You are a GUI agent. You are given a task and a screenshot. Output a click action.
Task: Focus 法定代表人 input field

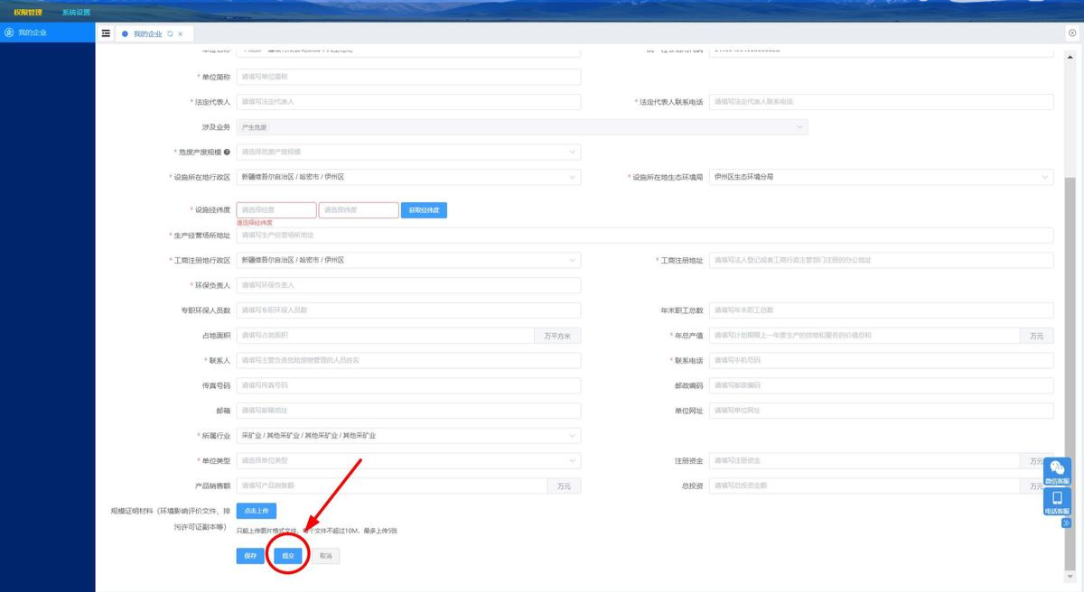(408, 102)
